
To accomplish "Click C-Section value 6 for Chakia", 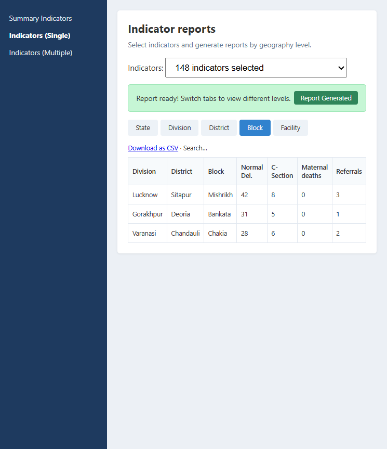I will (x=282, y=233).
